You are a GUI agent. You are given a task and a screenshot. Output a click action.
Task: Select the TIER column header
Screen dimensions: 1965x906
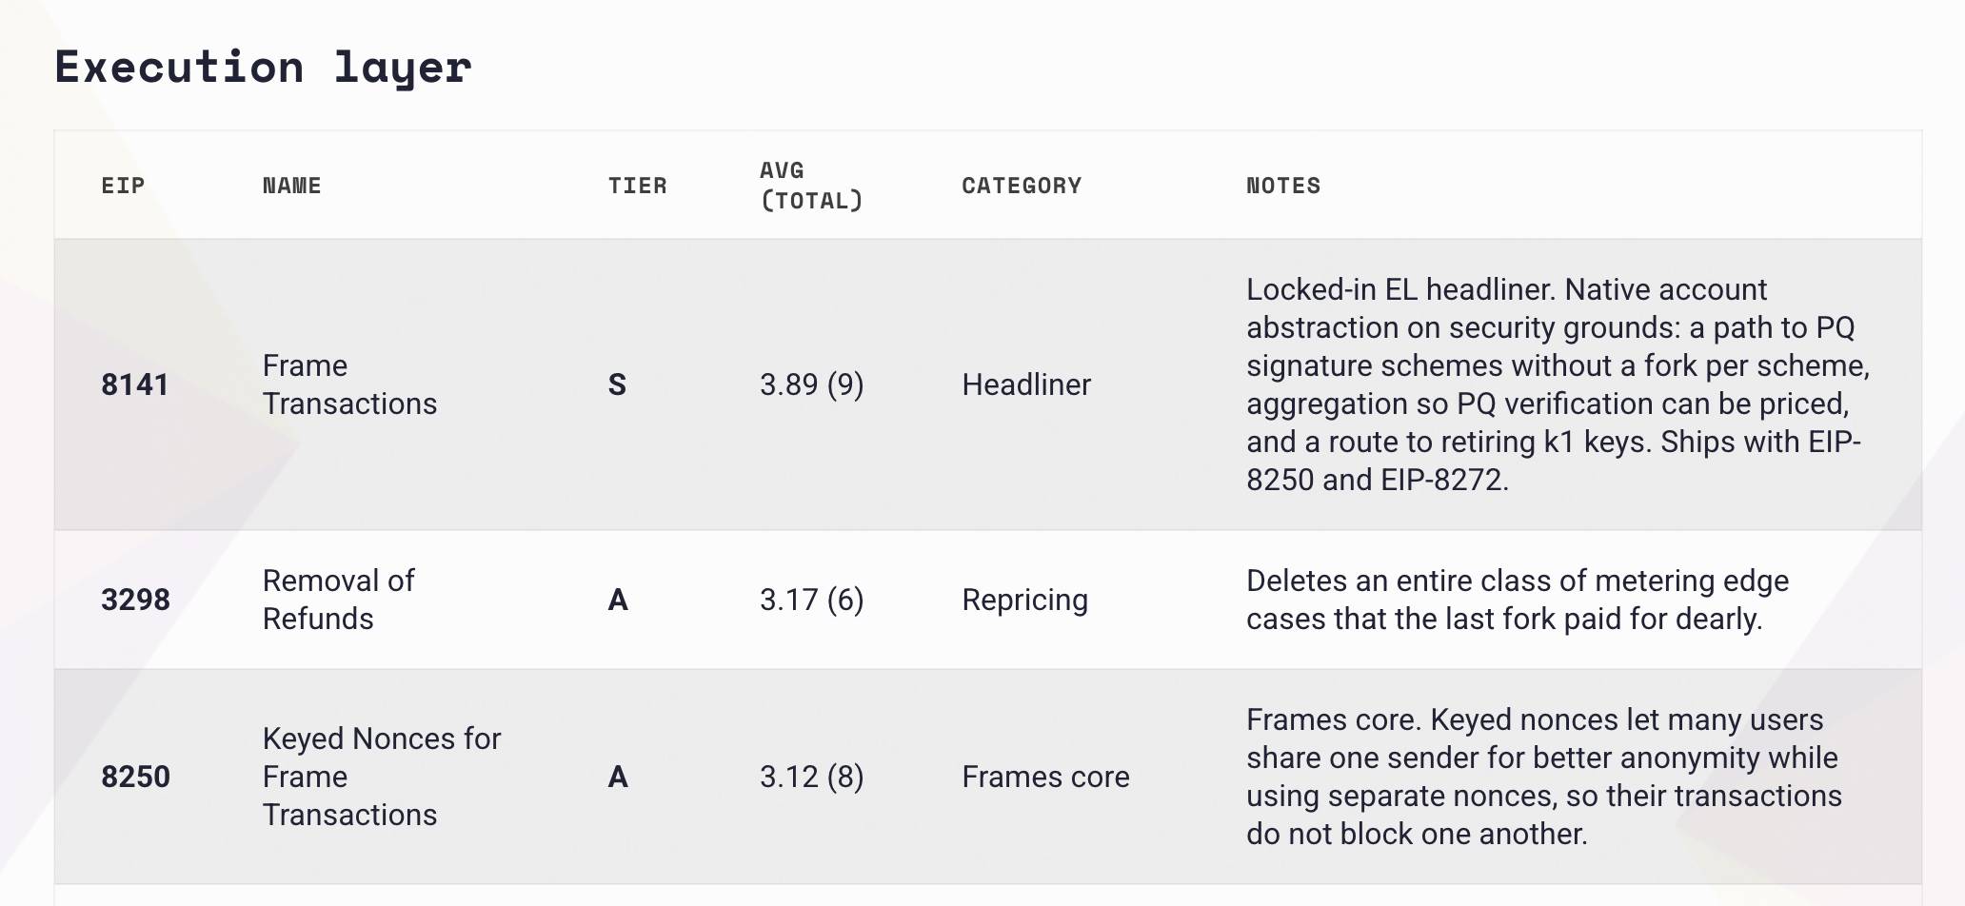point(637,186)
